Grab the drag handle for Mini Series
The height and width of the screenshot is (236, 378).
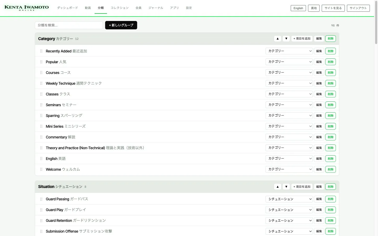(41, 126)
